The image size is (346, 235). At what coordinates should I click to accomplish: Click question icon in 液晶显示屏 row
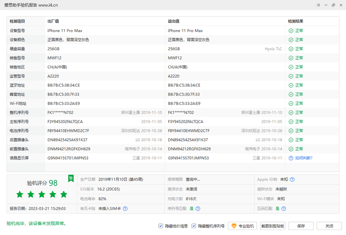291,158
